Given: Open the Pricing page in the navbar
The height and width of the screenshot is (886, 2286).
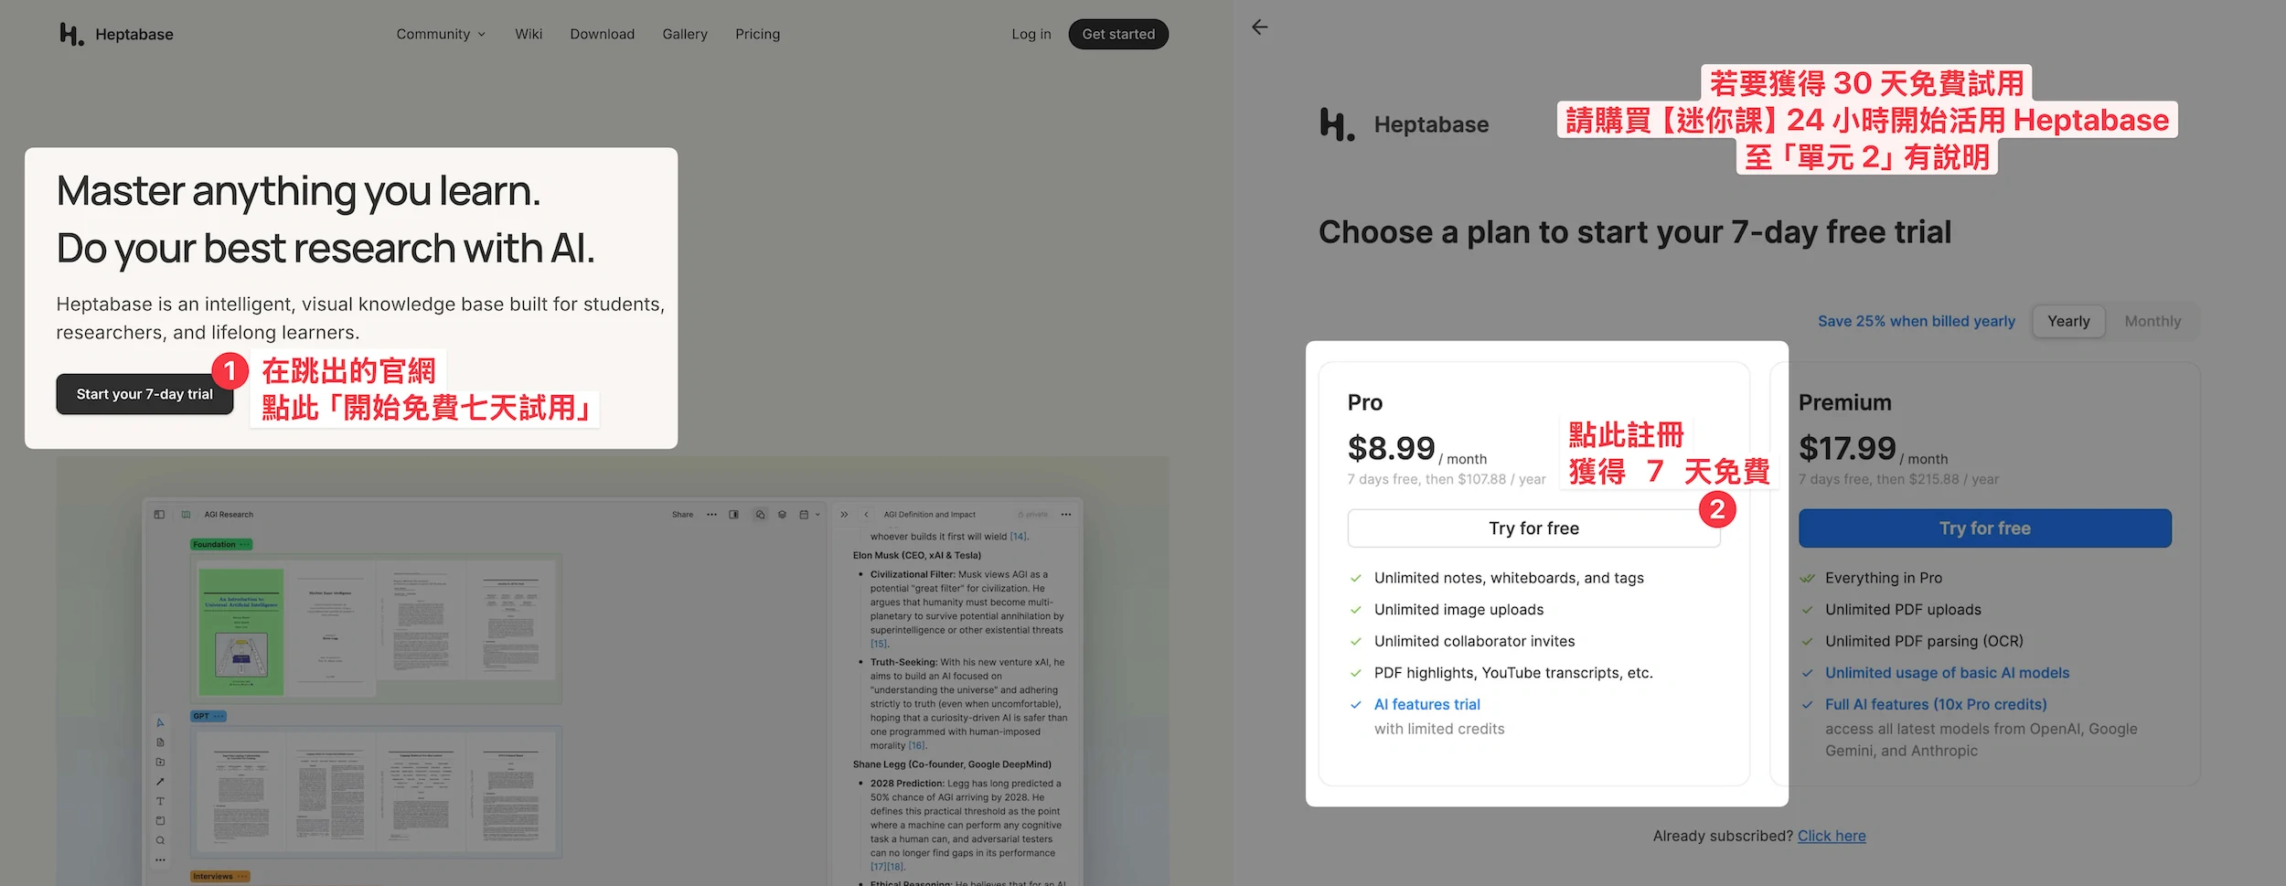Looking at the screenshot, I should pyautogui.click(x=757, y=35).
